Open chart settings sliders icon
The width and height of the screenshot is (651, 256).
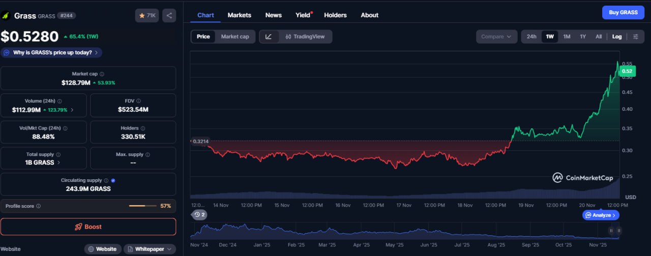click(x=636, y=37)
